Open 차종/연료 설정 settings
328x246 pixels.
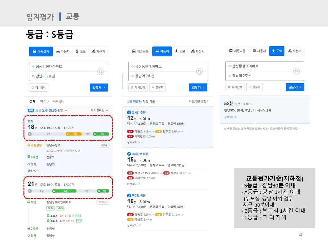pyautogui.click(x=199, y=101)
